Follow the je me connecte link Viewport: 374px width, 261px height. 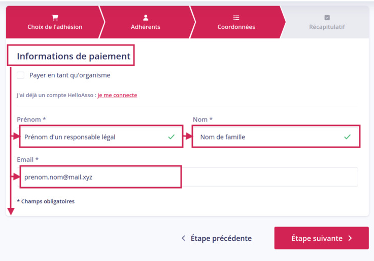pyautogui.click(x=117, y=95)
